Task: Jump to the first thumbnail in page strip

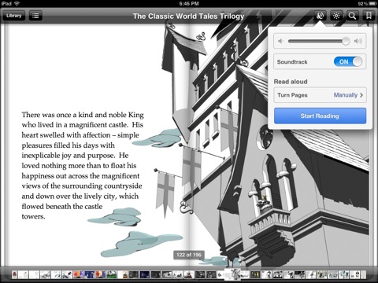Action: [x=15, y=274]
